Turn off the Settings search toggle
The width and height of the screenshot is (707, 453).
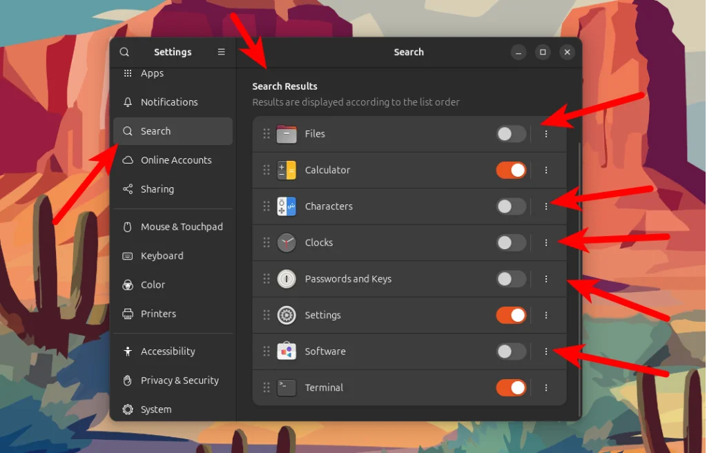[x=511, y=315]
